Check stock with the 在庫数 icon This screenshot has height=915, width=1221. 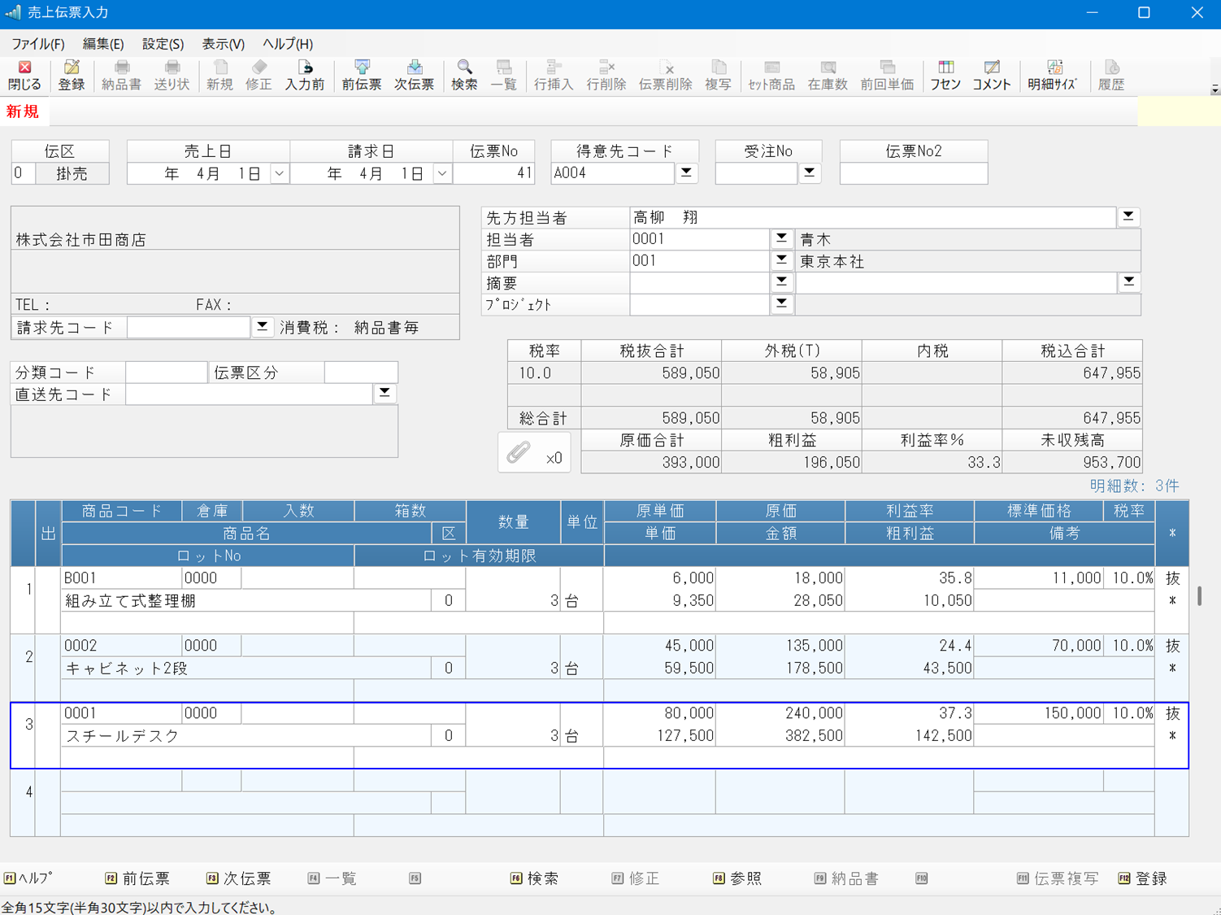(x=827, y=75)
